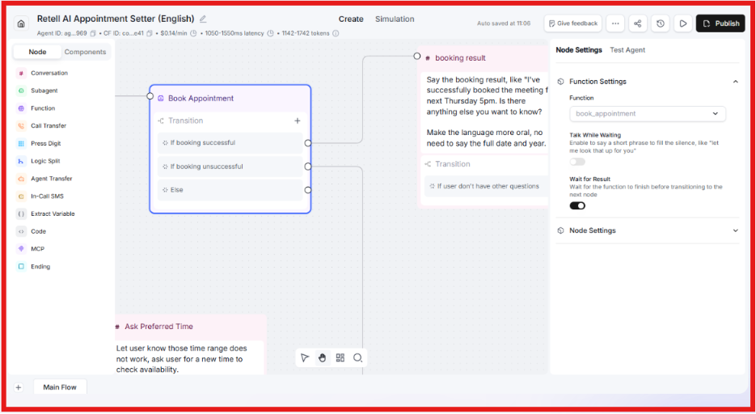Click the Auto saved at 11:06 text

point(504,23)
